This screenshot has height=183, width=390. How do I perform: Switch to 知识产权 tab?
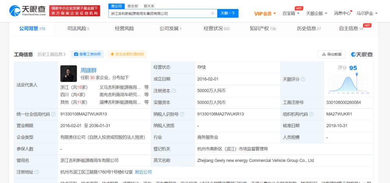pyautogui.click(x=262, y=28)
